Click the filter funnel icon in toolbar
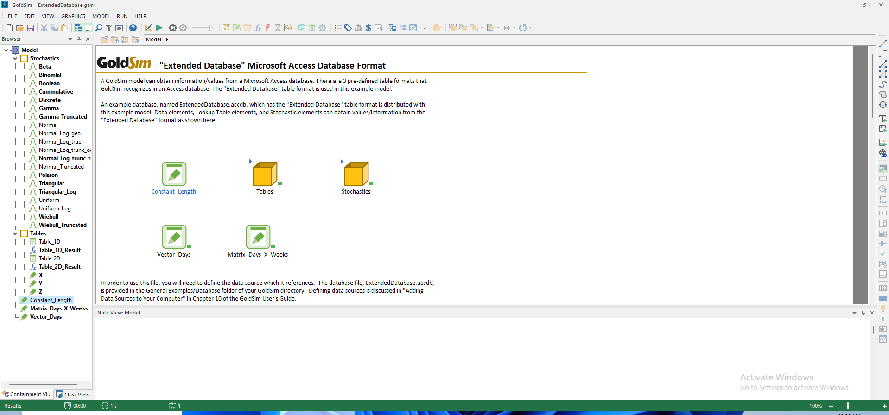This screenshot has height=415, width=889. pos(109,28)
